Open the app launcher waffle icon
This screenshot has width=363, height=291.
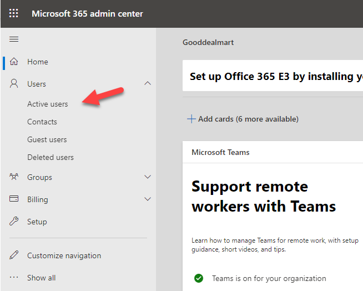14,13
